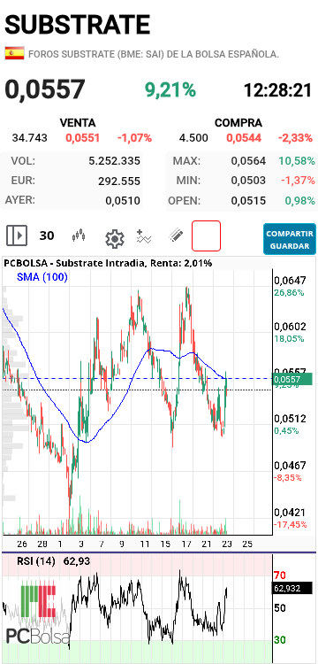Select the buy price 0,0544
The width and height of the screenshot is (318, 664).
[244, 137]
